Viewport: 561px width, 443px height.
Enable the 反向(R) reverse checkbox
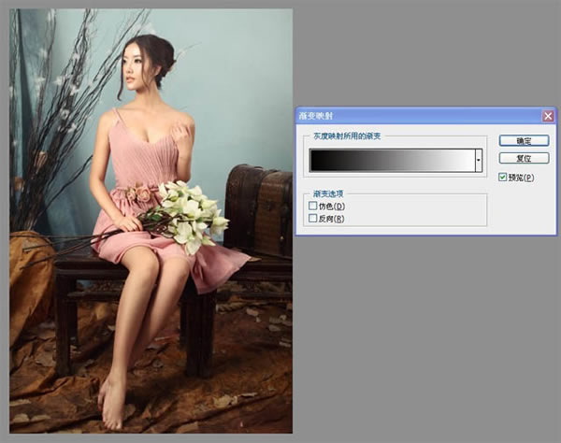pos(312,218)
